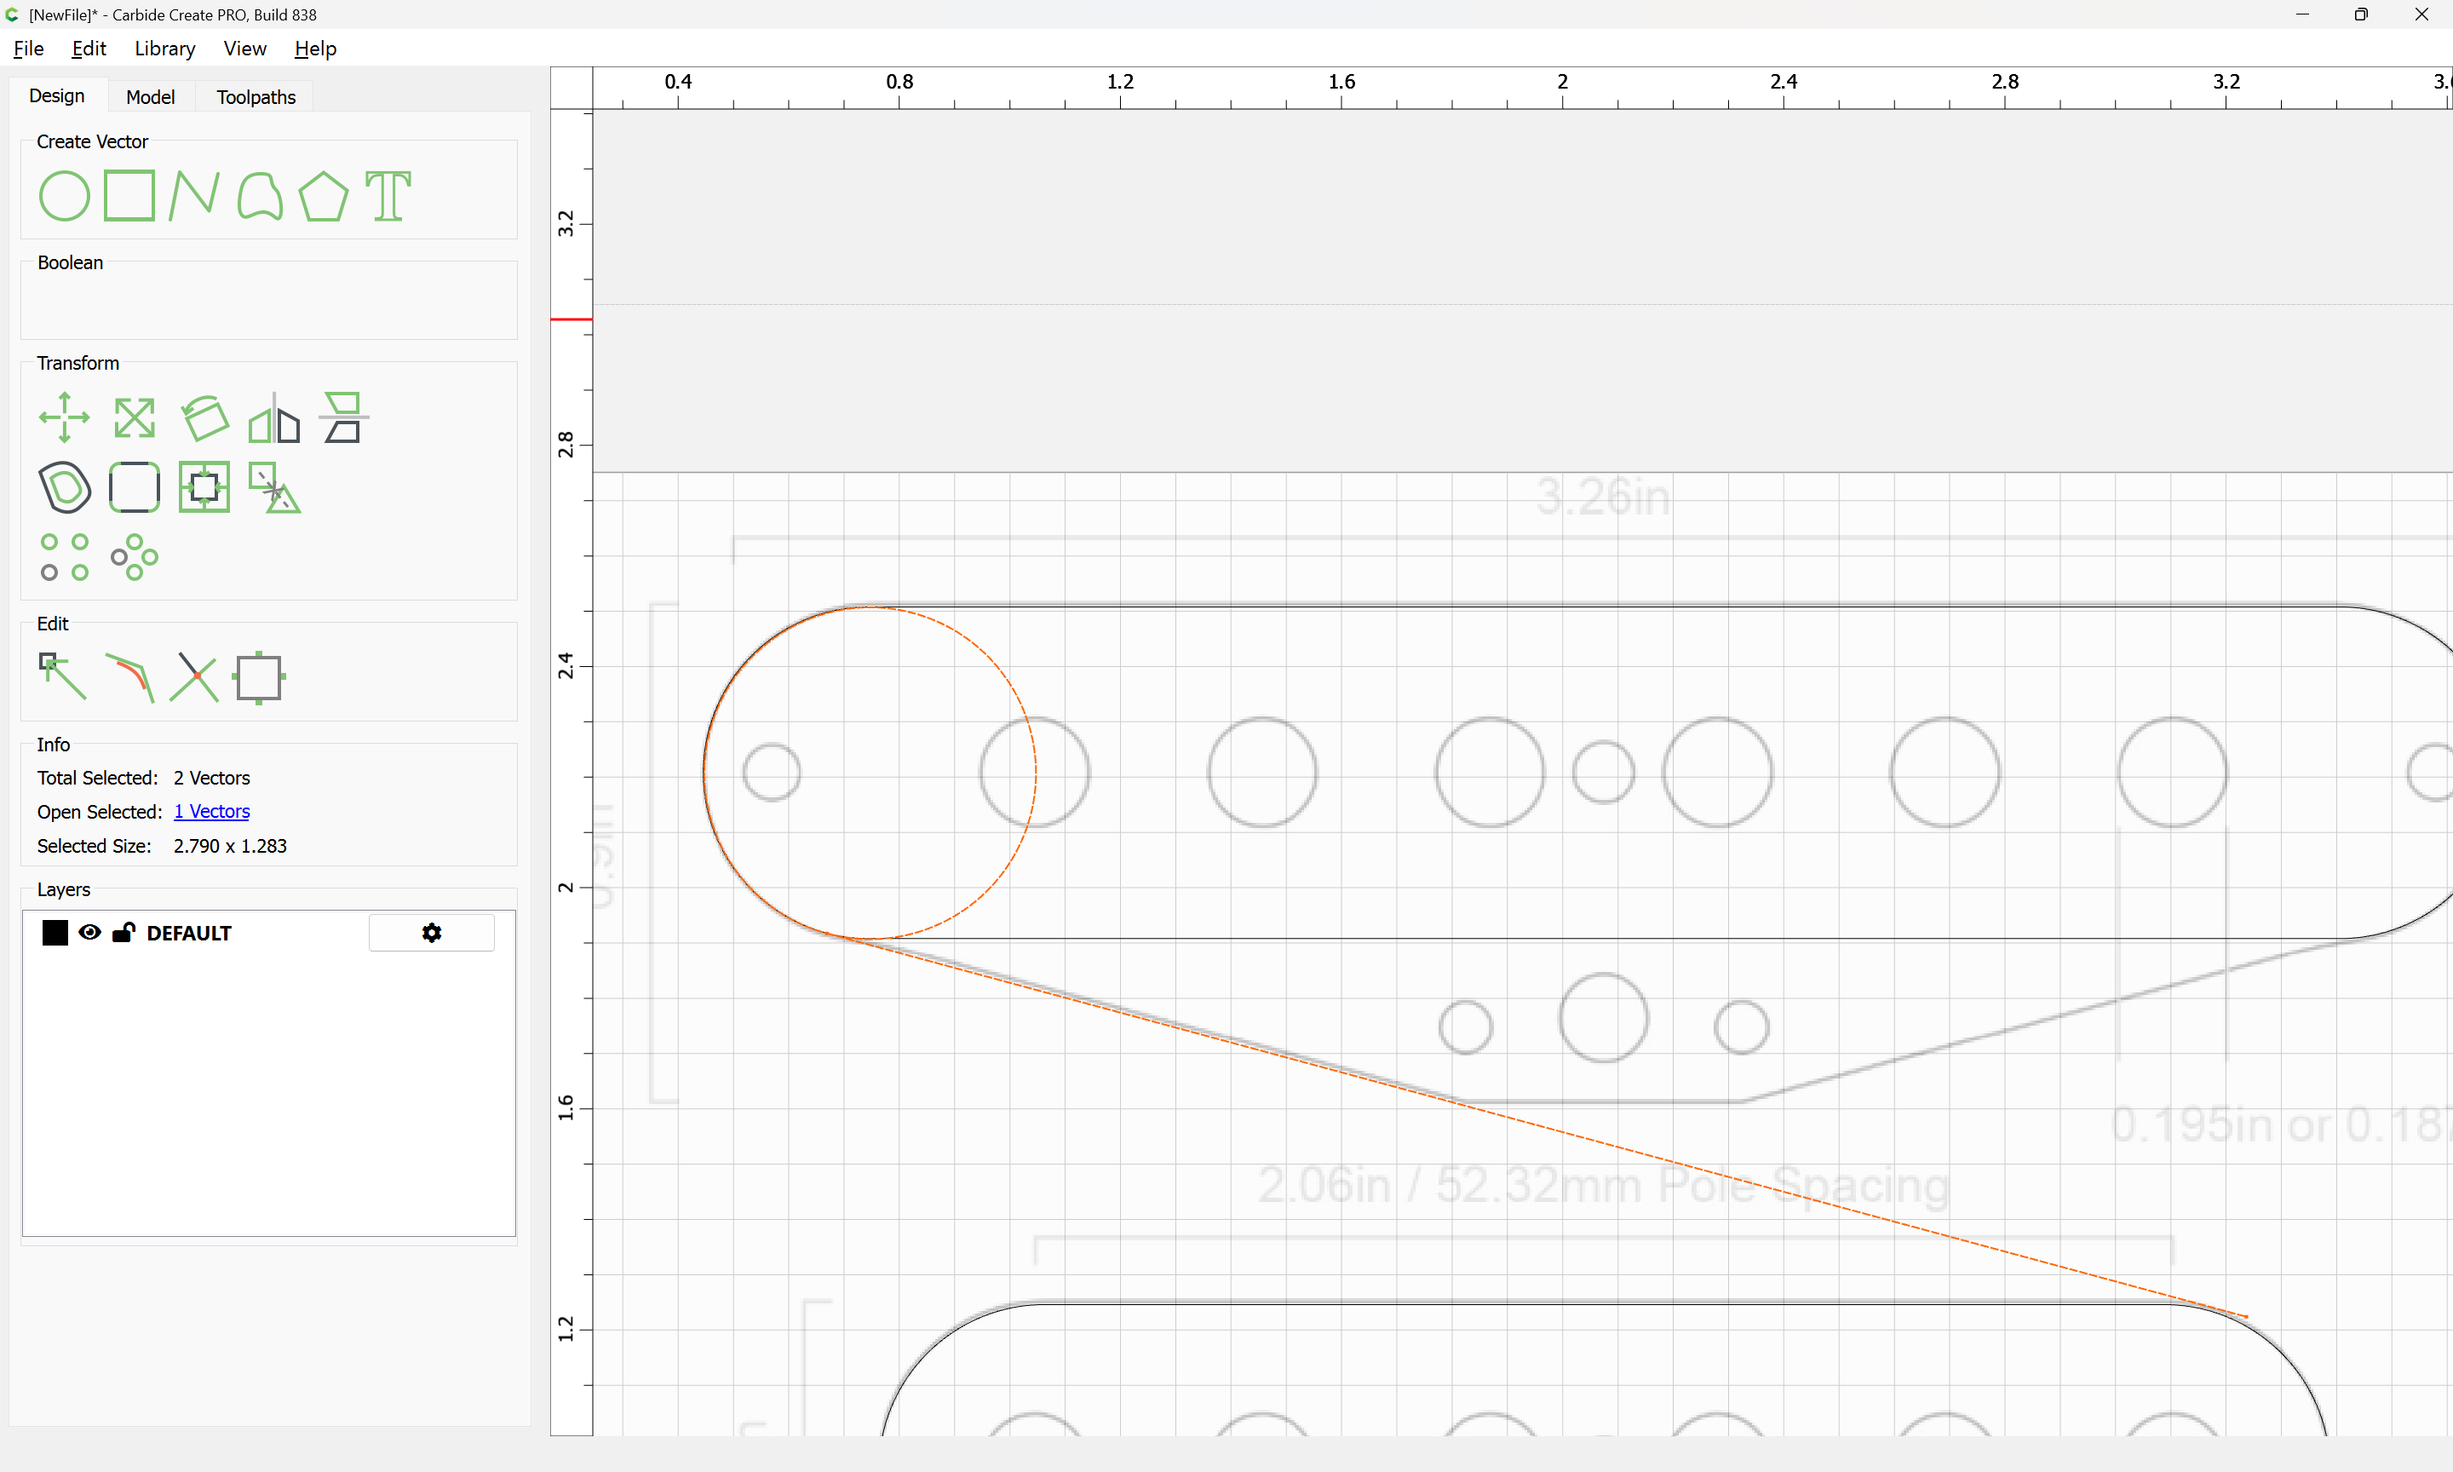Select the Node Edit tool

click(x=62, y=676)
